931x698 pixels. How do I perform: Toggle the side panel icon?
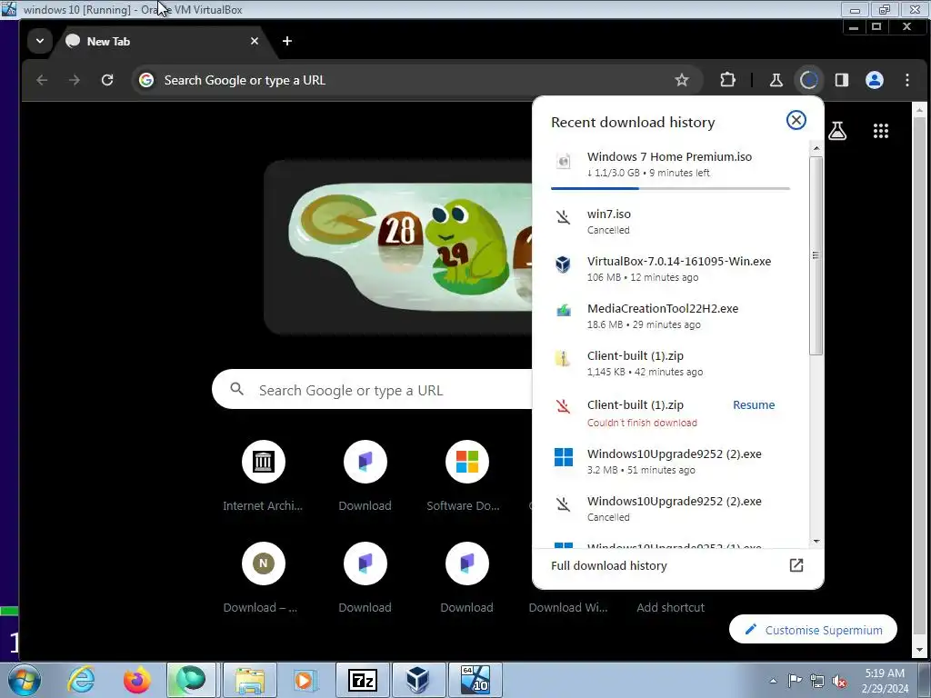tap(841, 80)
